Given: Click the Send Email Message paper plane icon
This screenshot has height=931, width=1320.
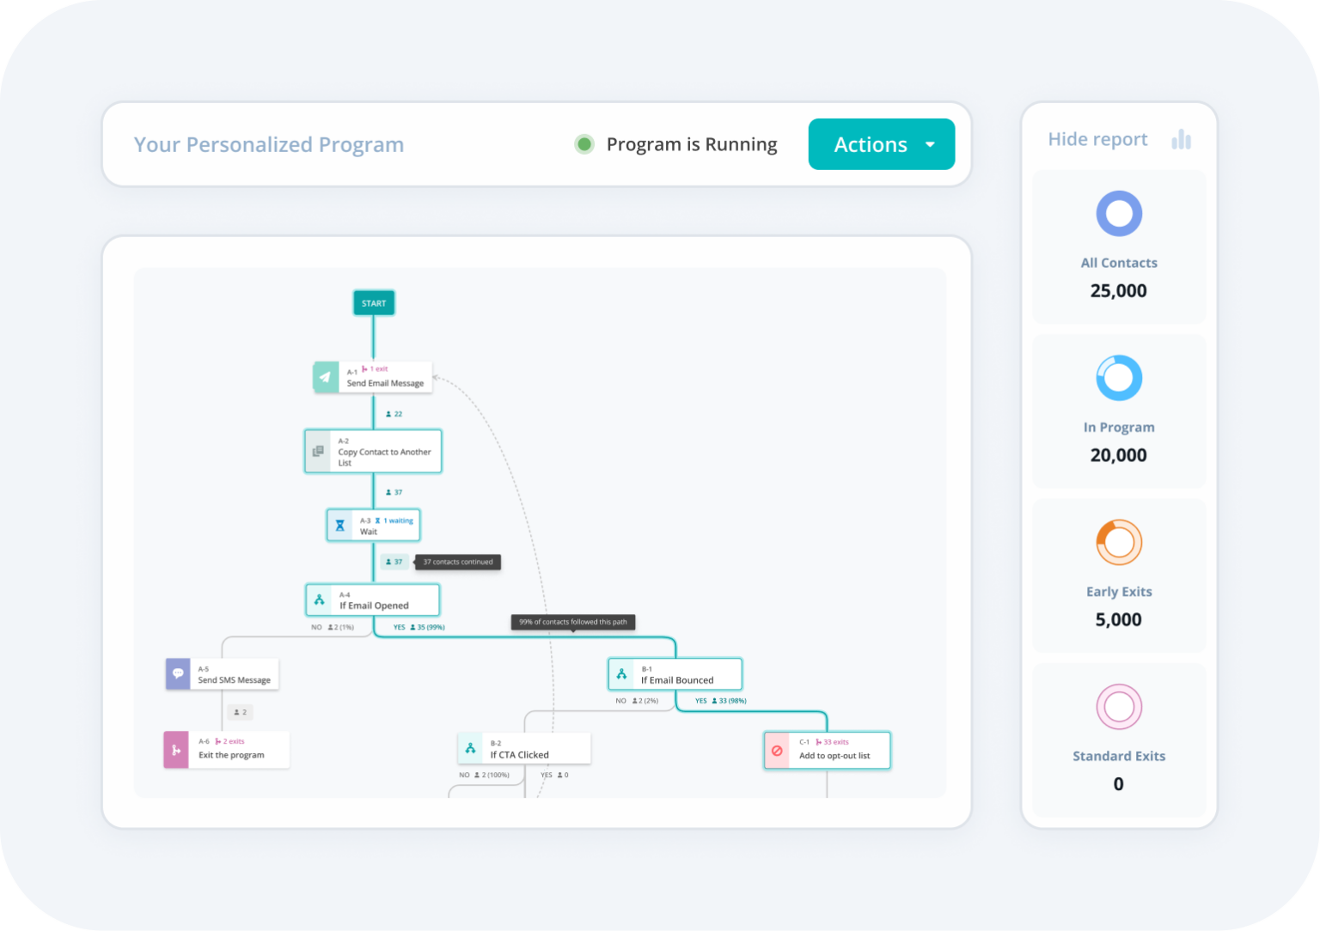Looking at the screenshot, I should [326, 377].
